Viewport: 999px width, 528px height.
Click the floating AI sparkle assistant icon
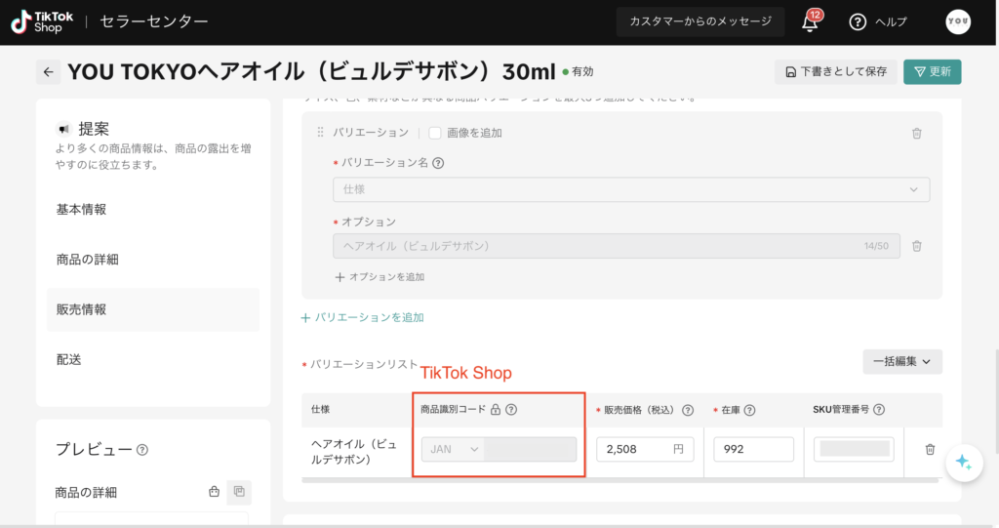[963, 463]
